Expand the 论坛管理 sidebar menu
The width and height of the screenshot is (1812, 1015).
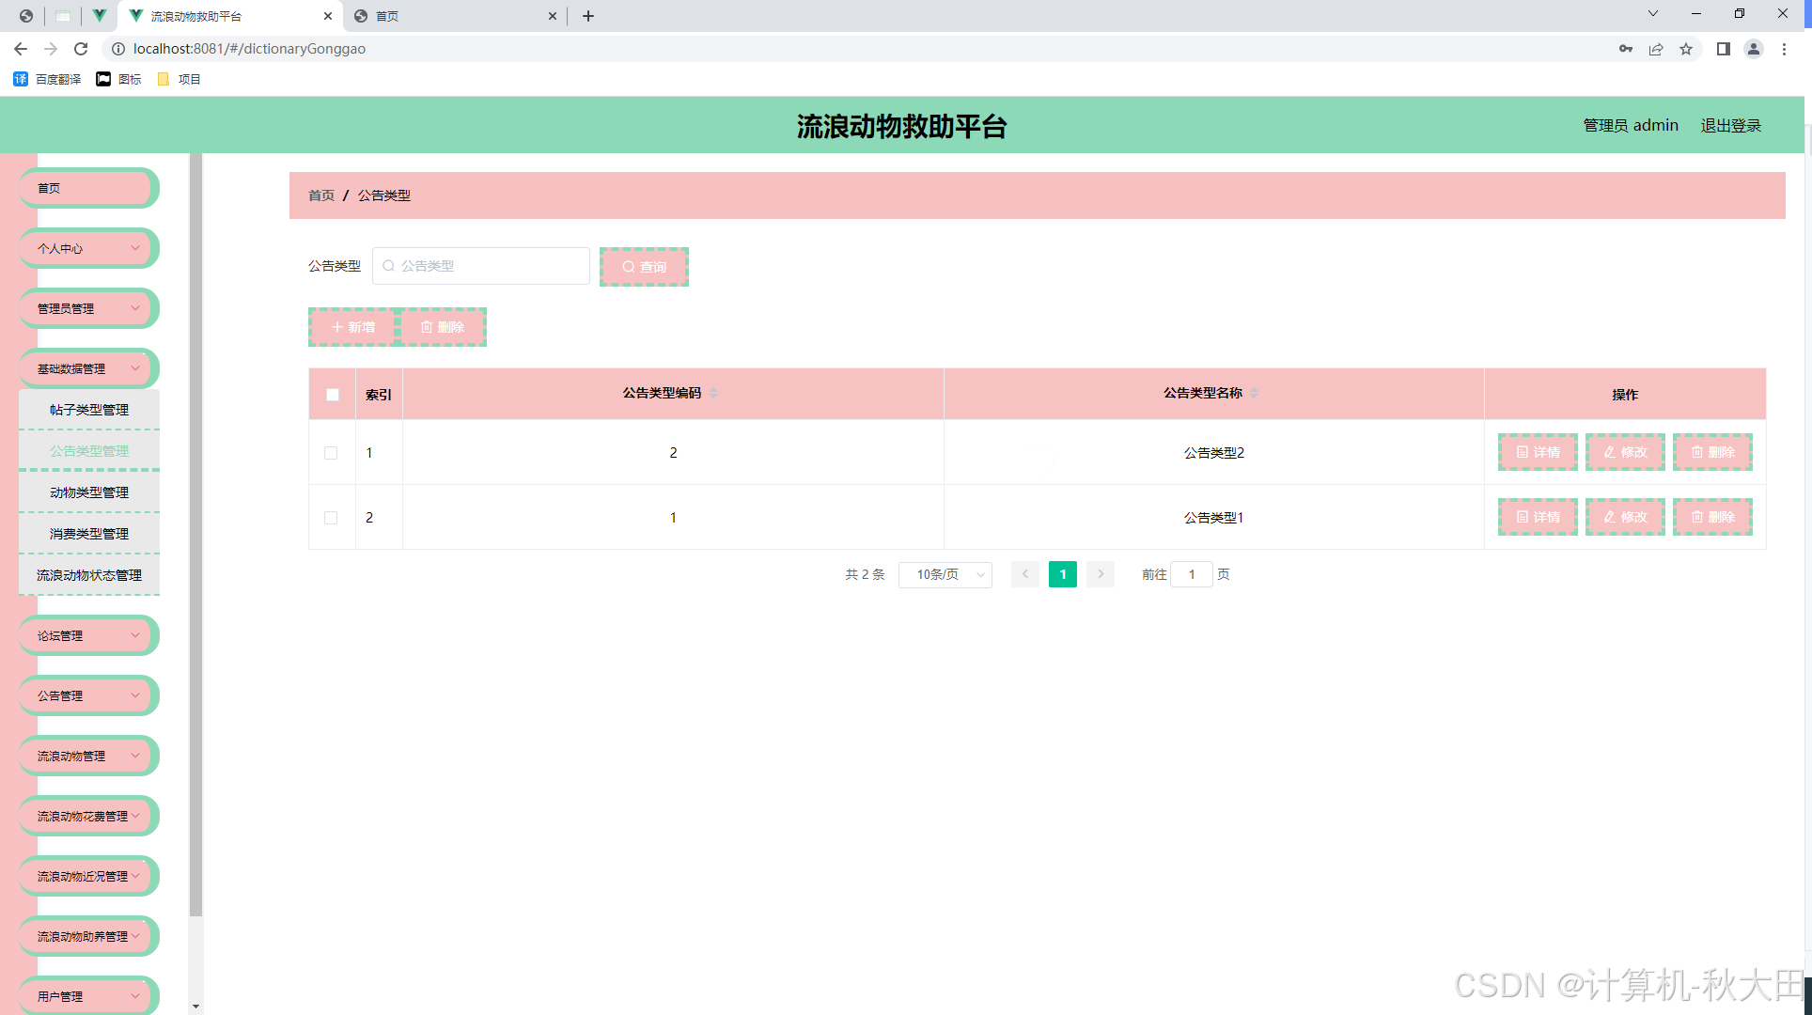coord(88,635)
